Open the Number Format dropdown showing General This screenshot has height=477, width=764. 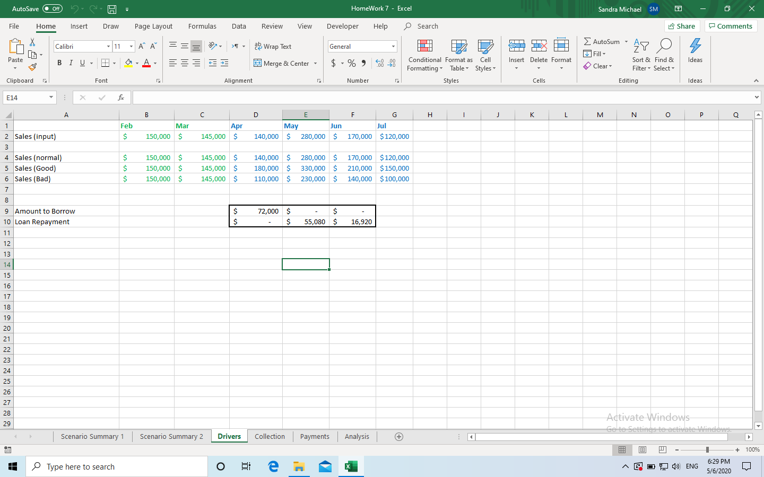(393, 46)
